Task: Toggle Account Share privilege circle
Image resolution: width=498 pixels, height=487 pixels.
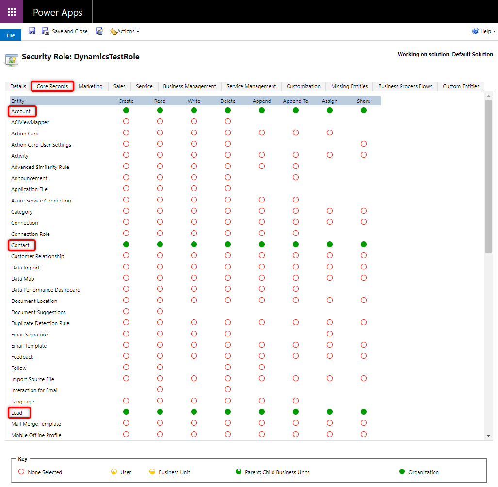Action: 364,110
